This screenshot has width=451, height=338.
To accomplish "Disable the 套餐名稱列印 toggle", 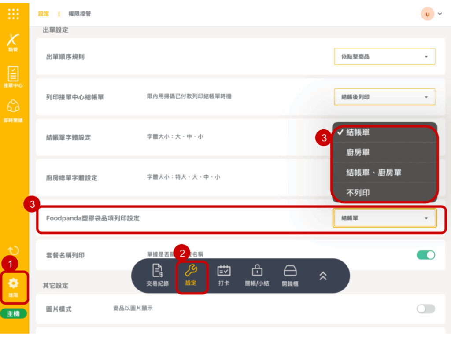I will (x=425, y=255).
